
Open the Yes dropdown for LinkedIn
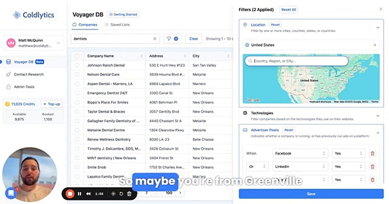[348, 167]
